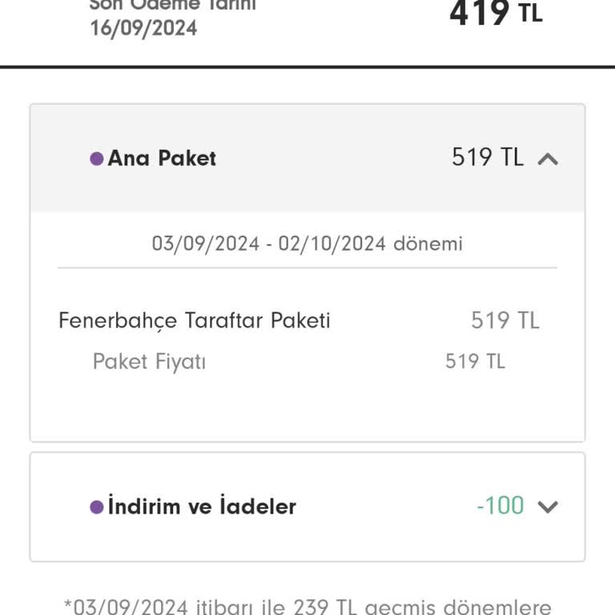Click the bold 419 total number
615x615 pixels.
(479, 13)
